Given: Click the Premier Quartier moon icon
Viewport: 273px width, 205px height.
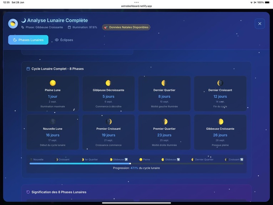Looking at the screenshot, I should [x=165, y=122].
